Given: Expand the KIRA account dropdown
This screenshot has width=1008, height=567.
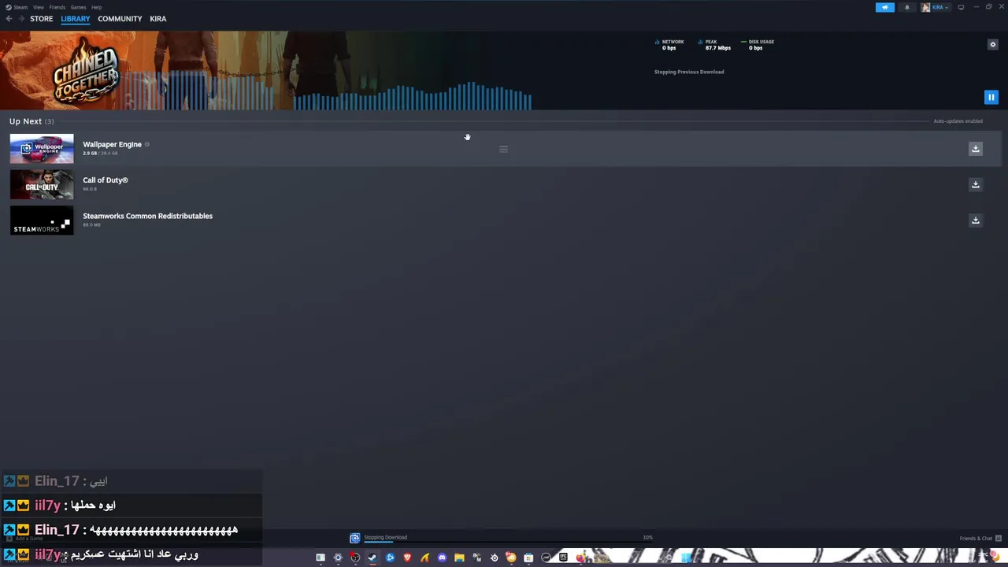Looking at the screenshot, I should 935,7.
